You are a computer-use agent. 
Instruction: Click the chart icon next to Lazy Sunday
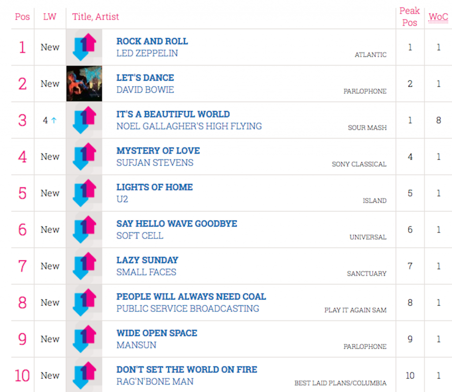tap(84, 266)
